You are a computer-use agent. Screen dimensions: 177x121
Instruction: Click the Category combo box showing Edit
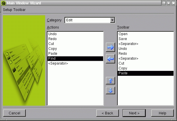click(x=87, y=20)
